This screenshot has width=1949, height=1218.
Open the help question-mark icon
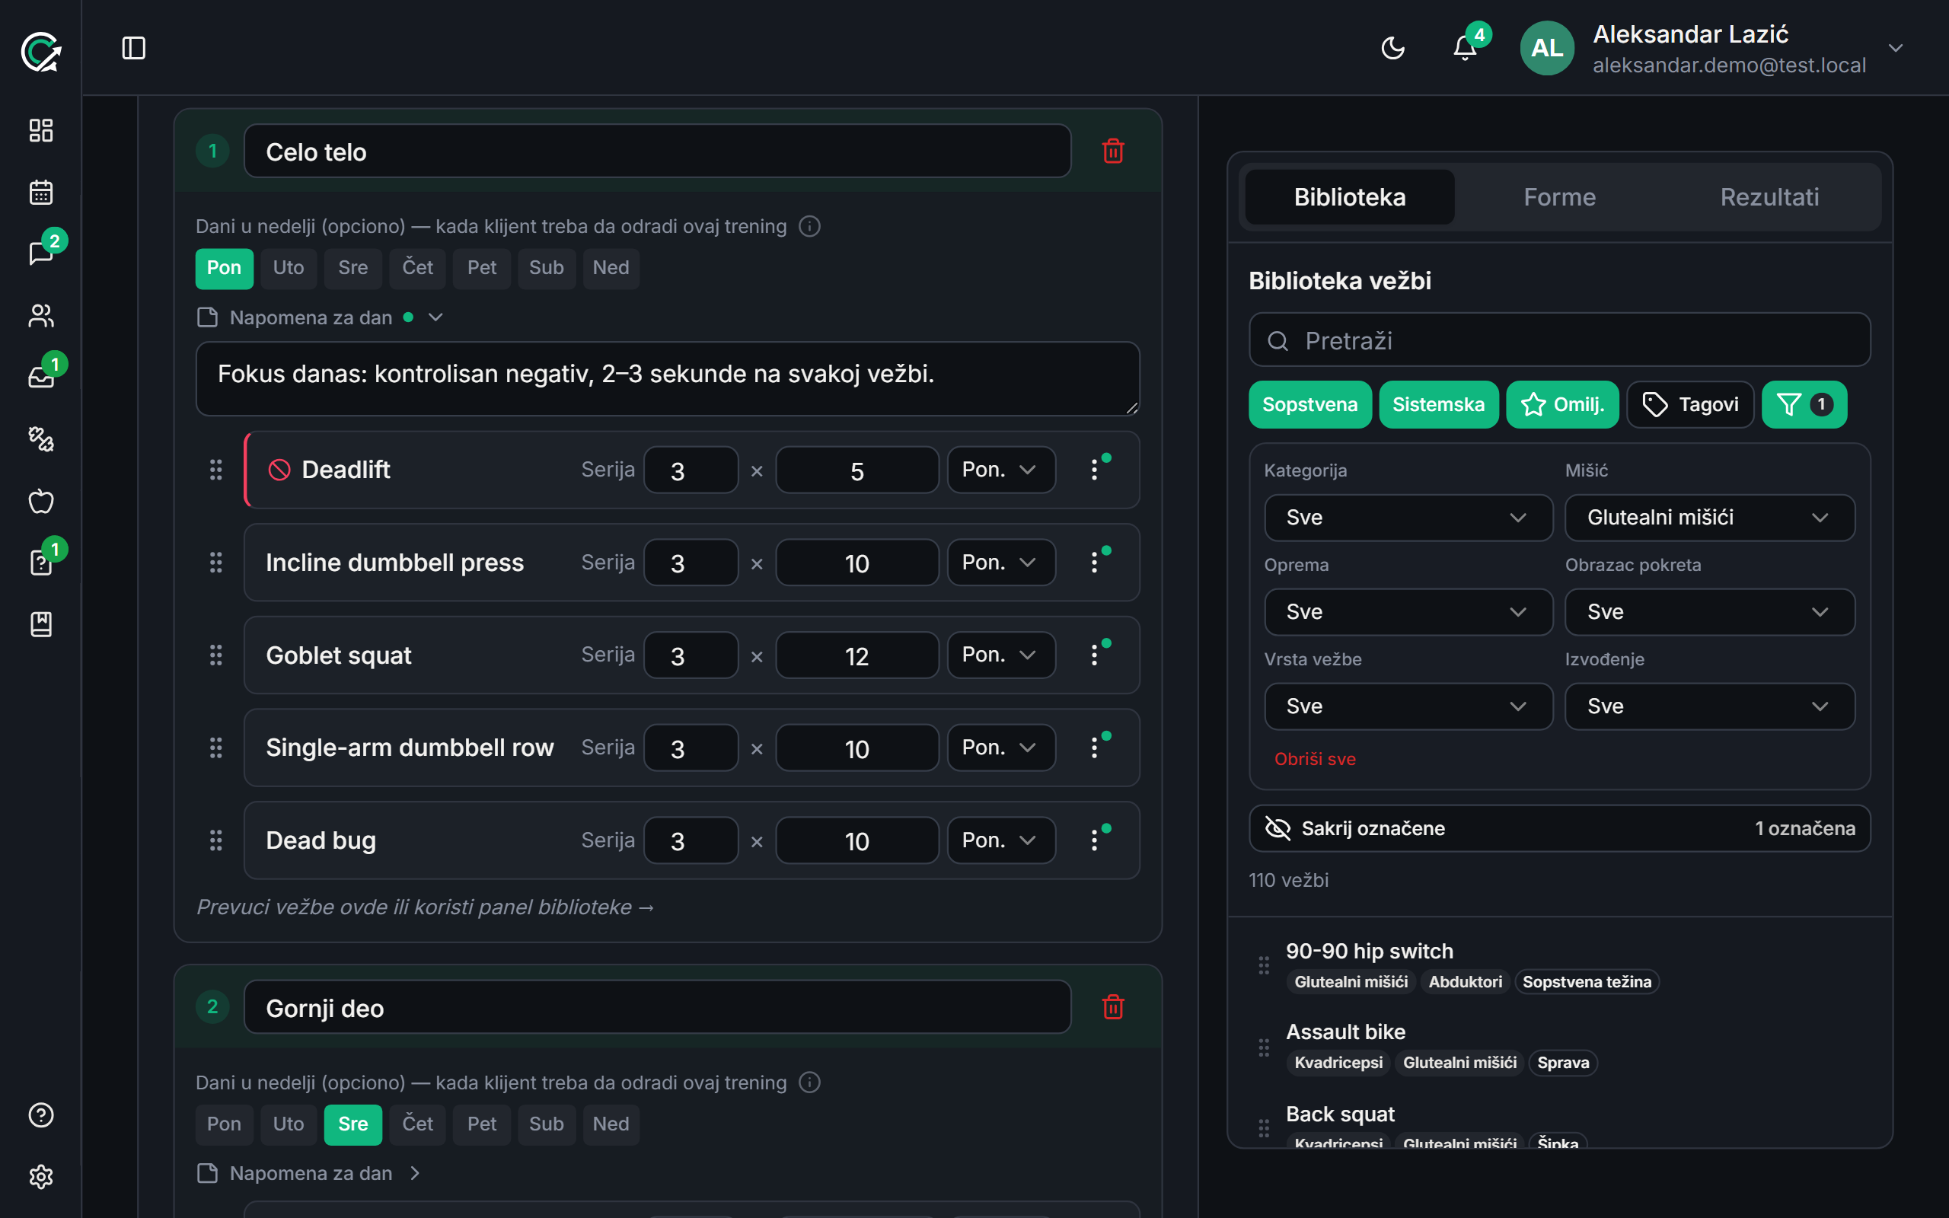41,1115
